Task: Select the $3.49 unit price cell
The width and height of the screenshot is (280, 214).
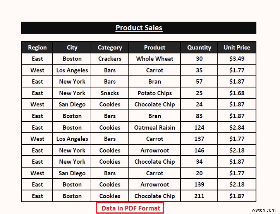Action: click(x=237, y=59)
